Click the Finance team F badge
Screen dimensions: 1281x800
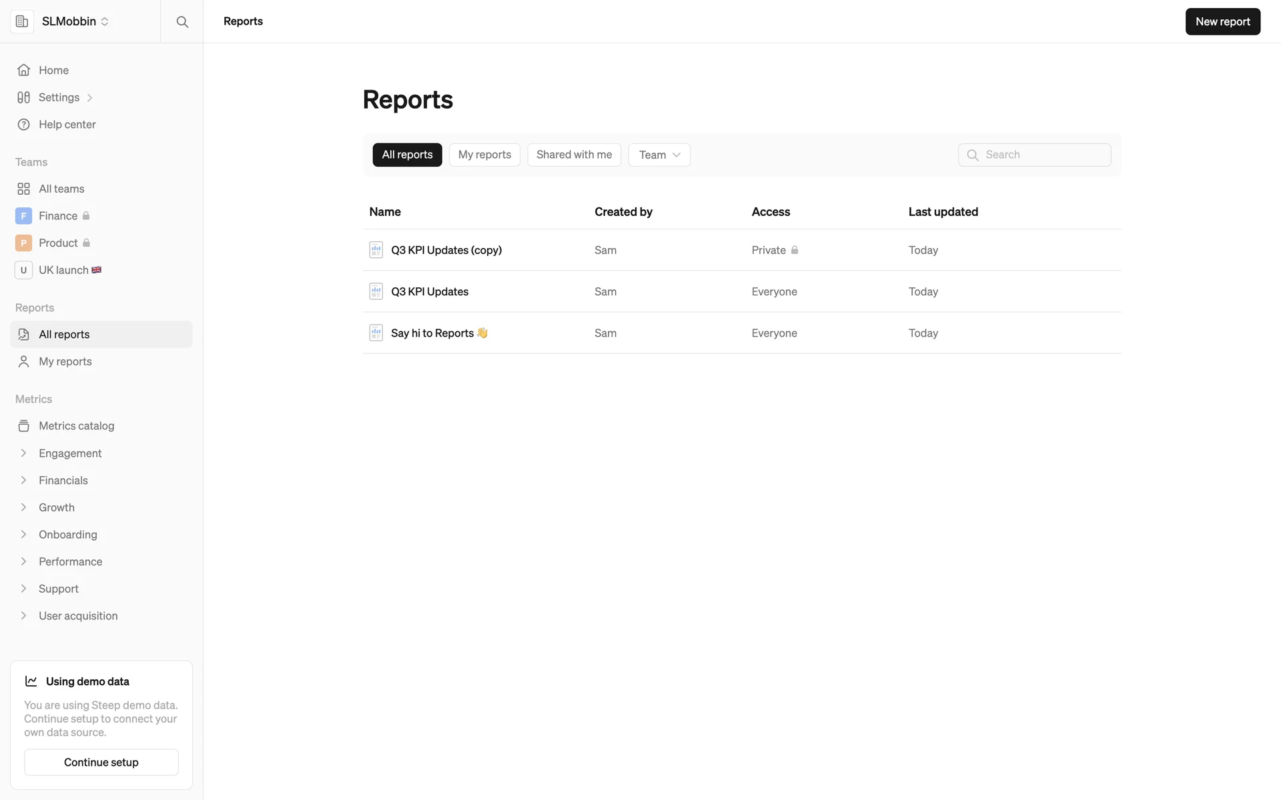[23, 216]
